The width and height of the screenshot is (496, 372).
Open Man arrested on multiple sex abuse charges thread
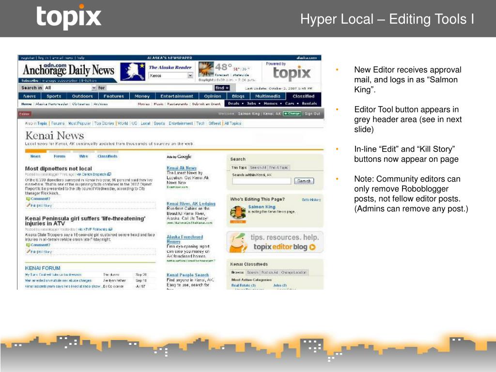(58, 280)
